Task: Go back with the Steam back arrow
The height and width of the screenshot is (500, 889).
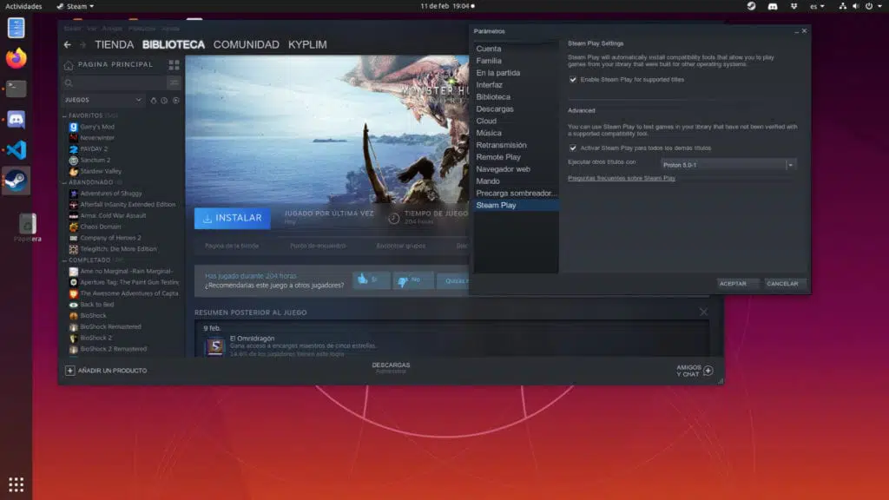Action: coord(68,44)
